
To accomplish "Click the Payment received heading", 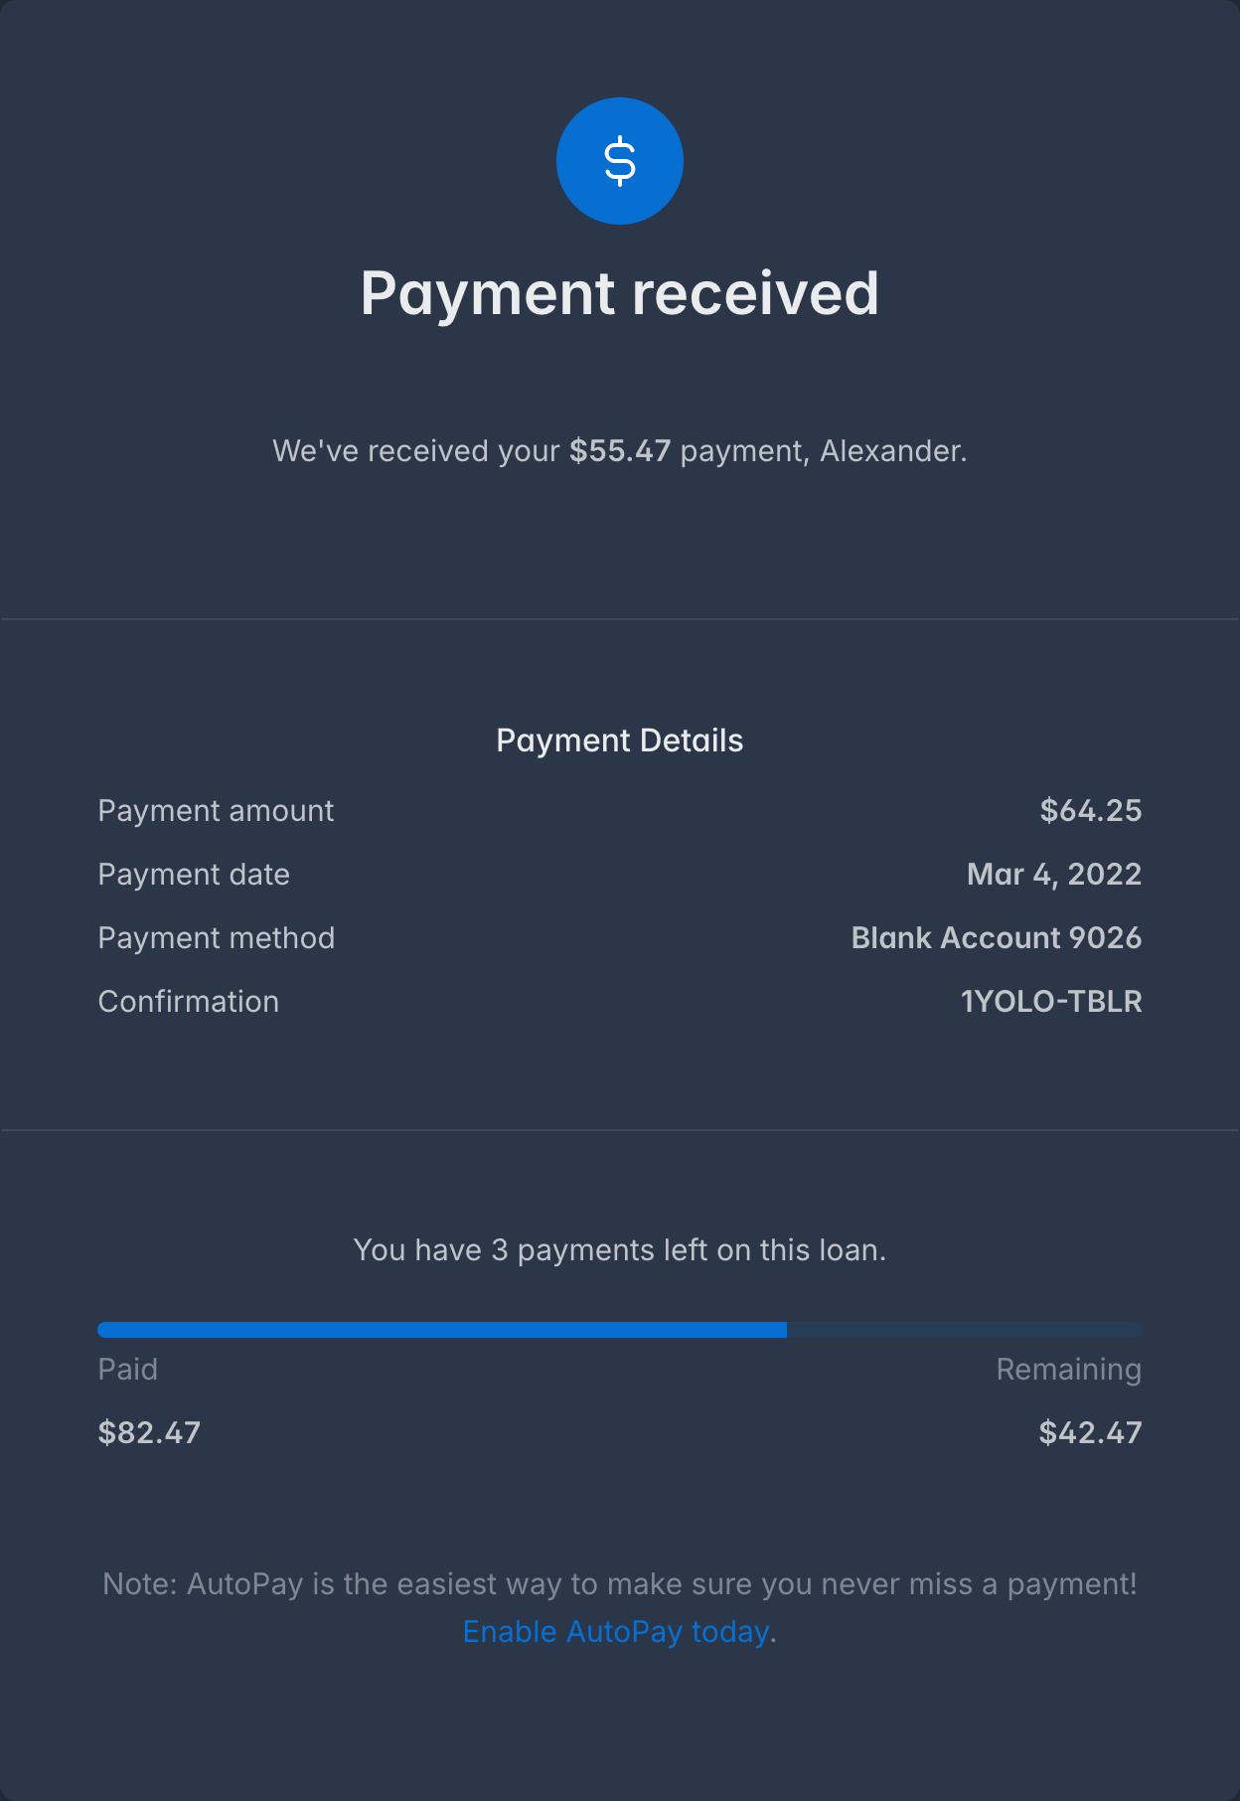I will tap(620, 293).
